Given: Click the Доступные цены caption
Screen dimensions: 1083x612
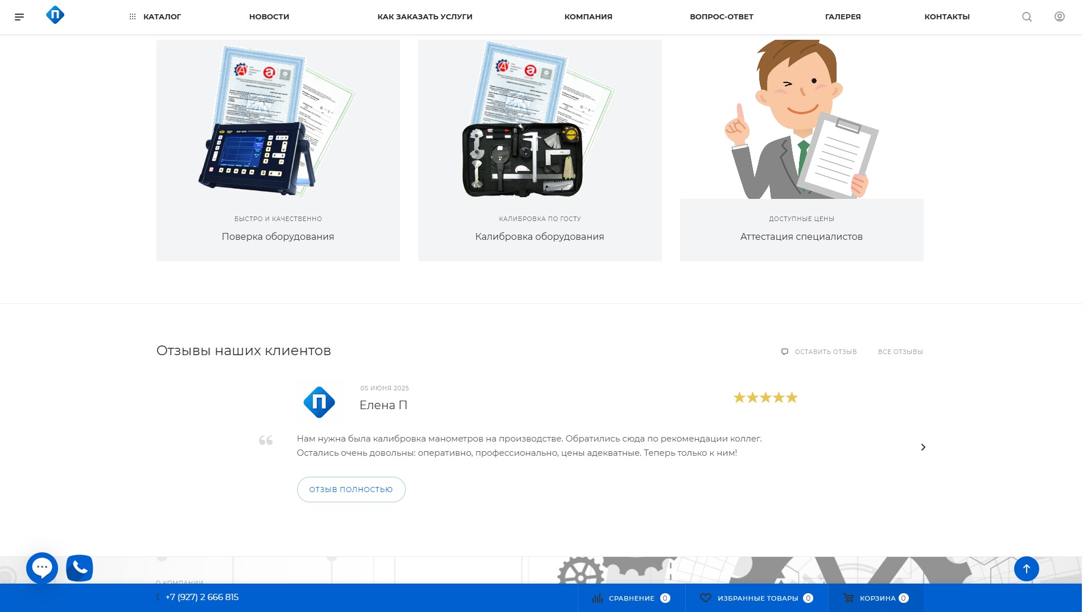Looking at the screenshot, I should point(801,219).
